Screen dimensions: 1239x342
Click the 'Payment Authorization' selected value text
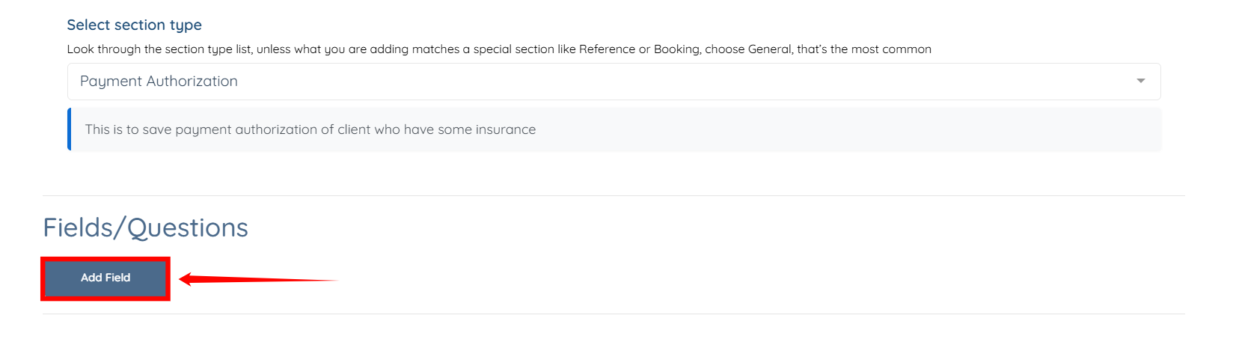[x=159, y=82]
